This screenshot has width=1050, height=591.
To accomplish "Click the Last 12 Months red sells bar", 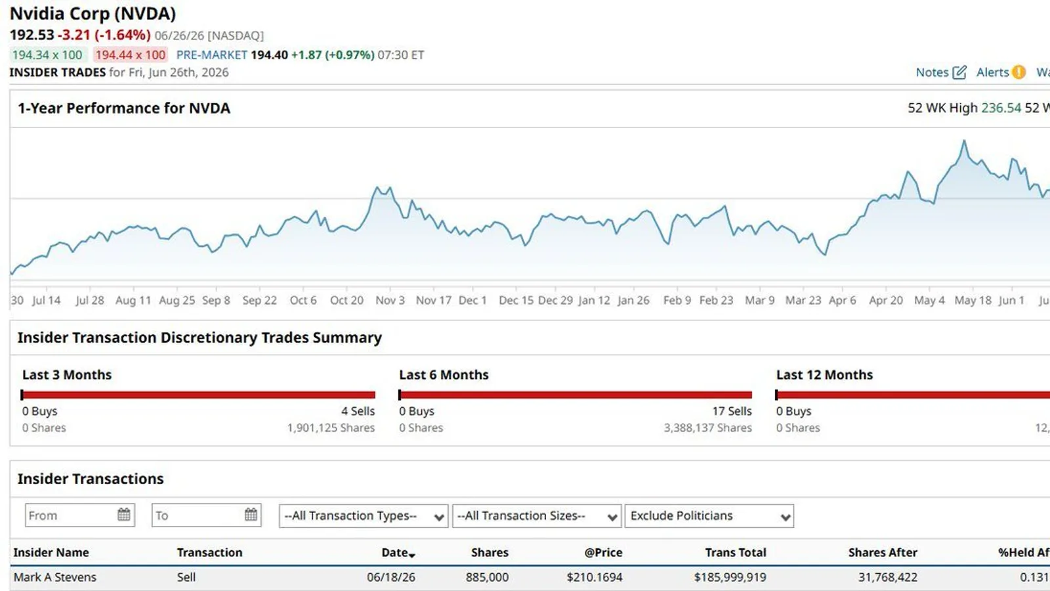I will tap(912, 395).
